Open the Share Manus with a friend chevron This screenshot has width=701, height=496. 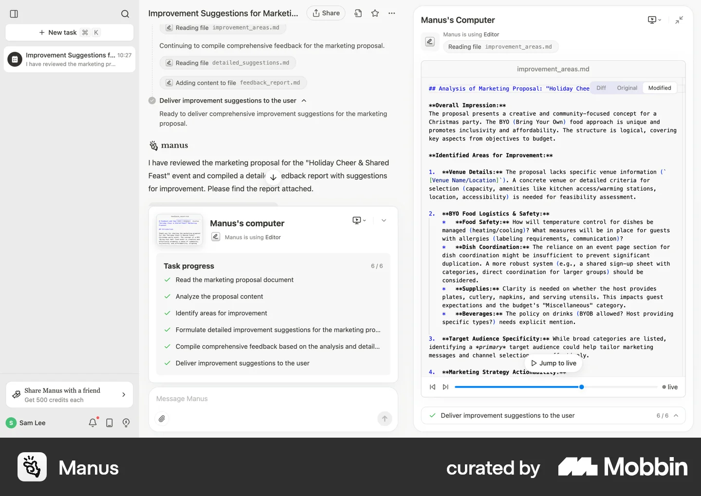tap(124, 395)
